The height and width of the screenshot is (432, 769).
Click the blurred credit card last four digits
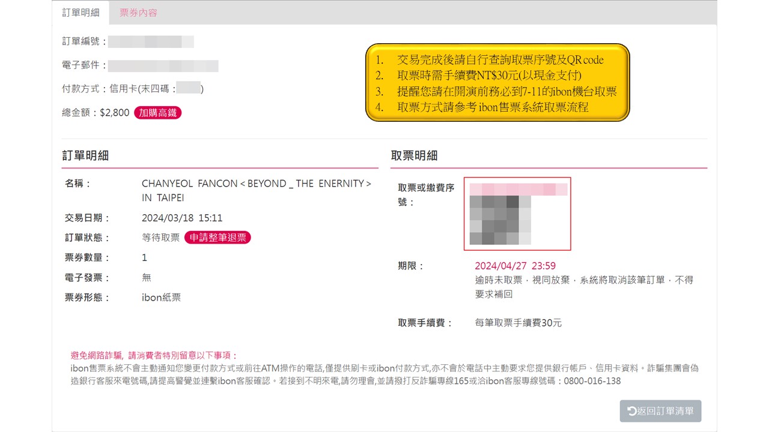click(x=189, y=89)
